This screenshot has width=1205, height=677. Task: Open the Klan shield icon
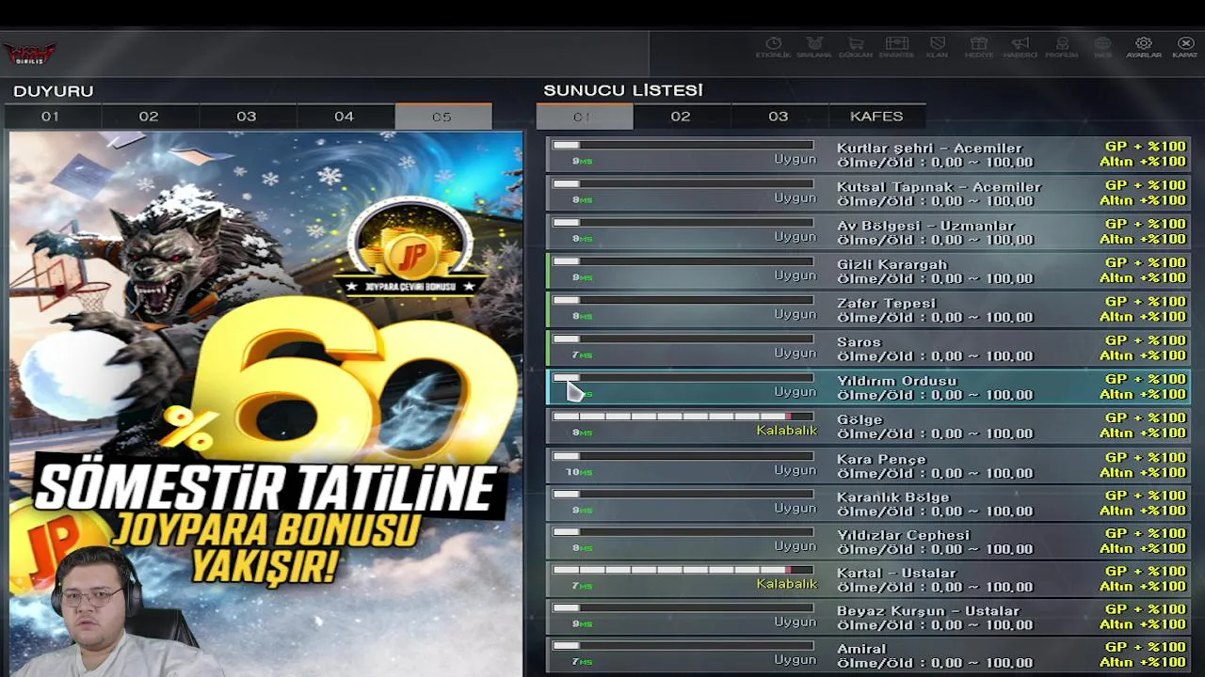[x=937, y=48]
